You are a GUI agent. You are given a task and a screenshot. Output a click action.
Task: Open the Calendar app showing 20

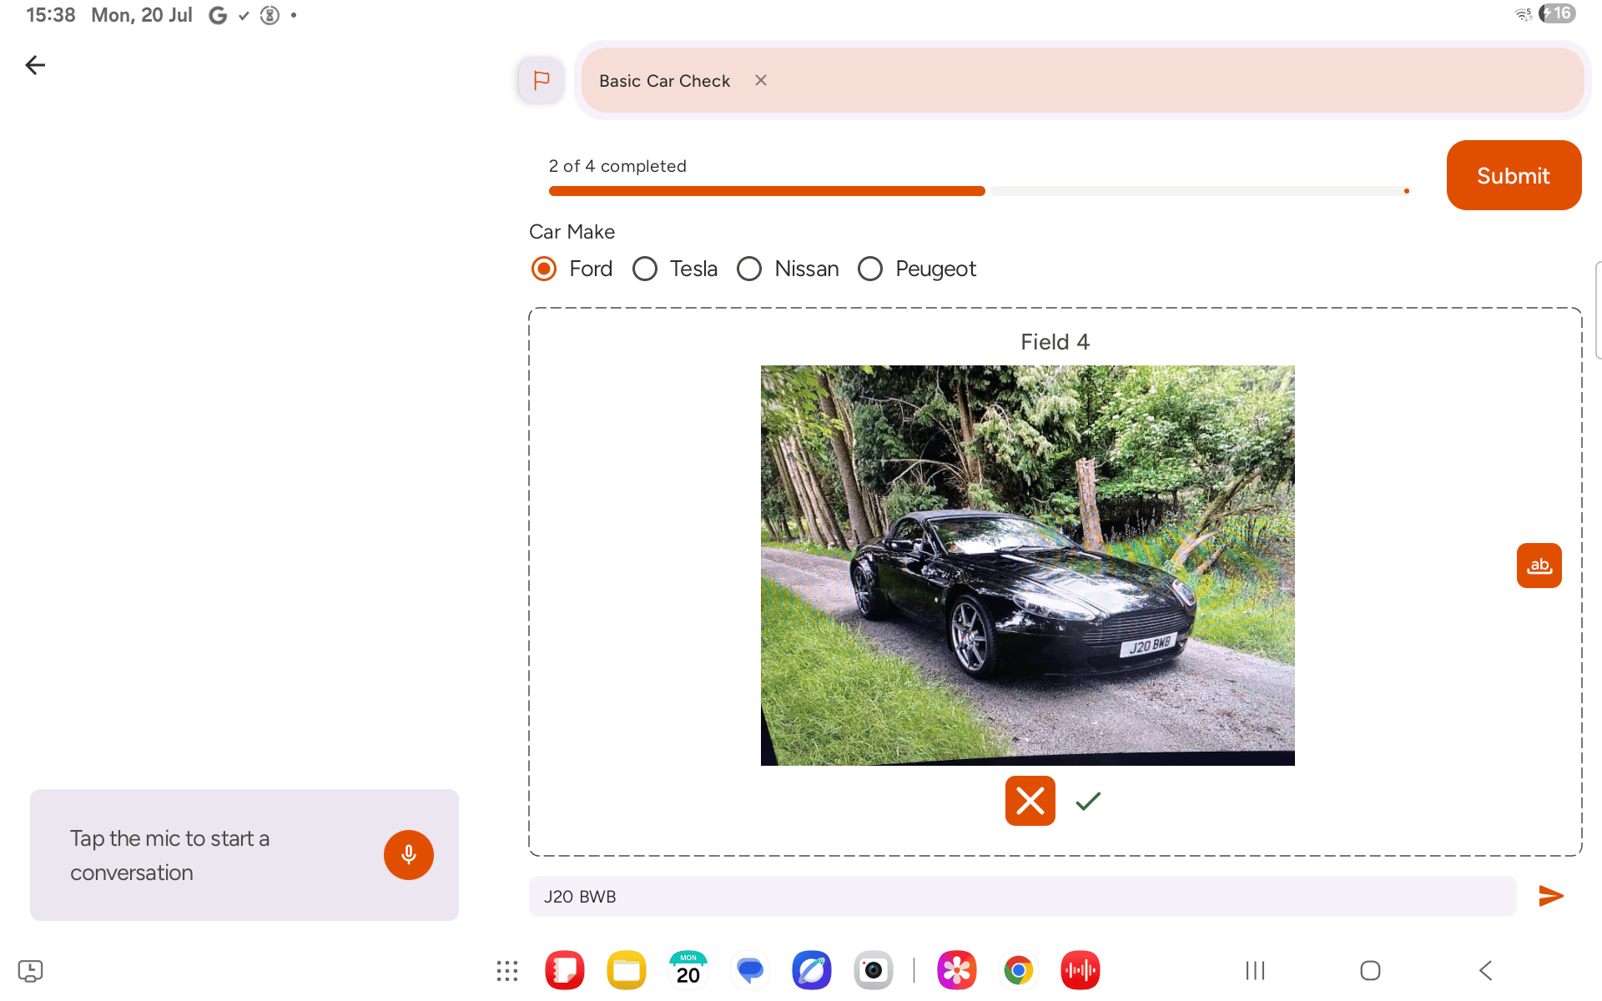point(688,970)
